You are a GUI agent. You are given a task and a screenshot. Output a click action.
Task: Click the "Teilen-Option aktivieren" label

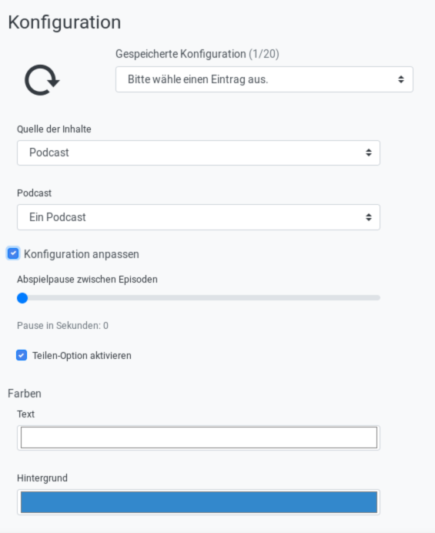click(82, 356)
